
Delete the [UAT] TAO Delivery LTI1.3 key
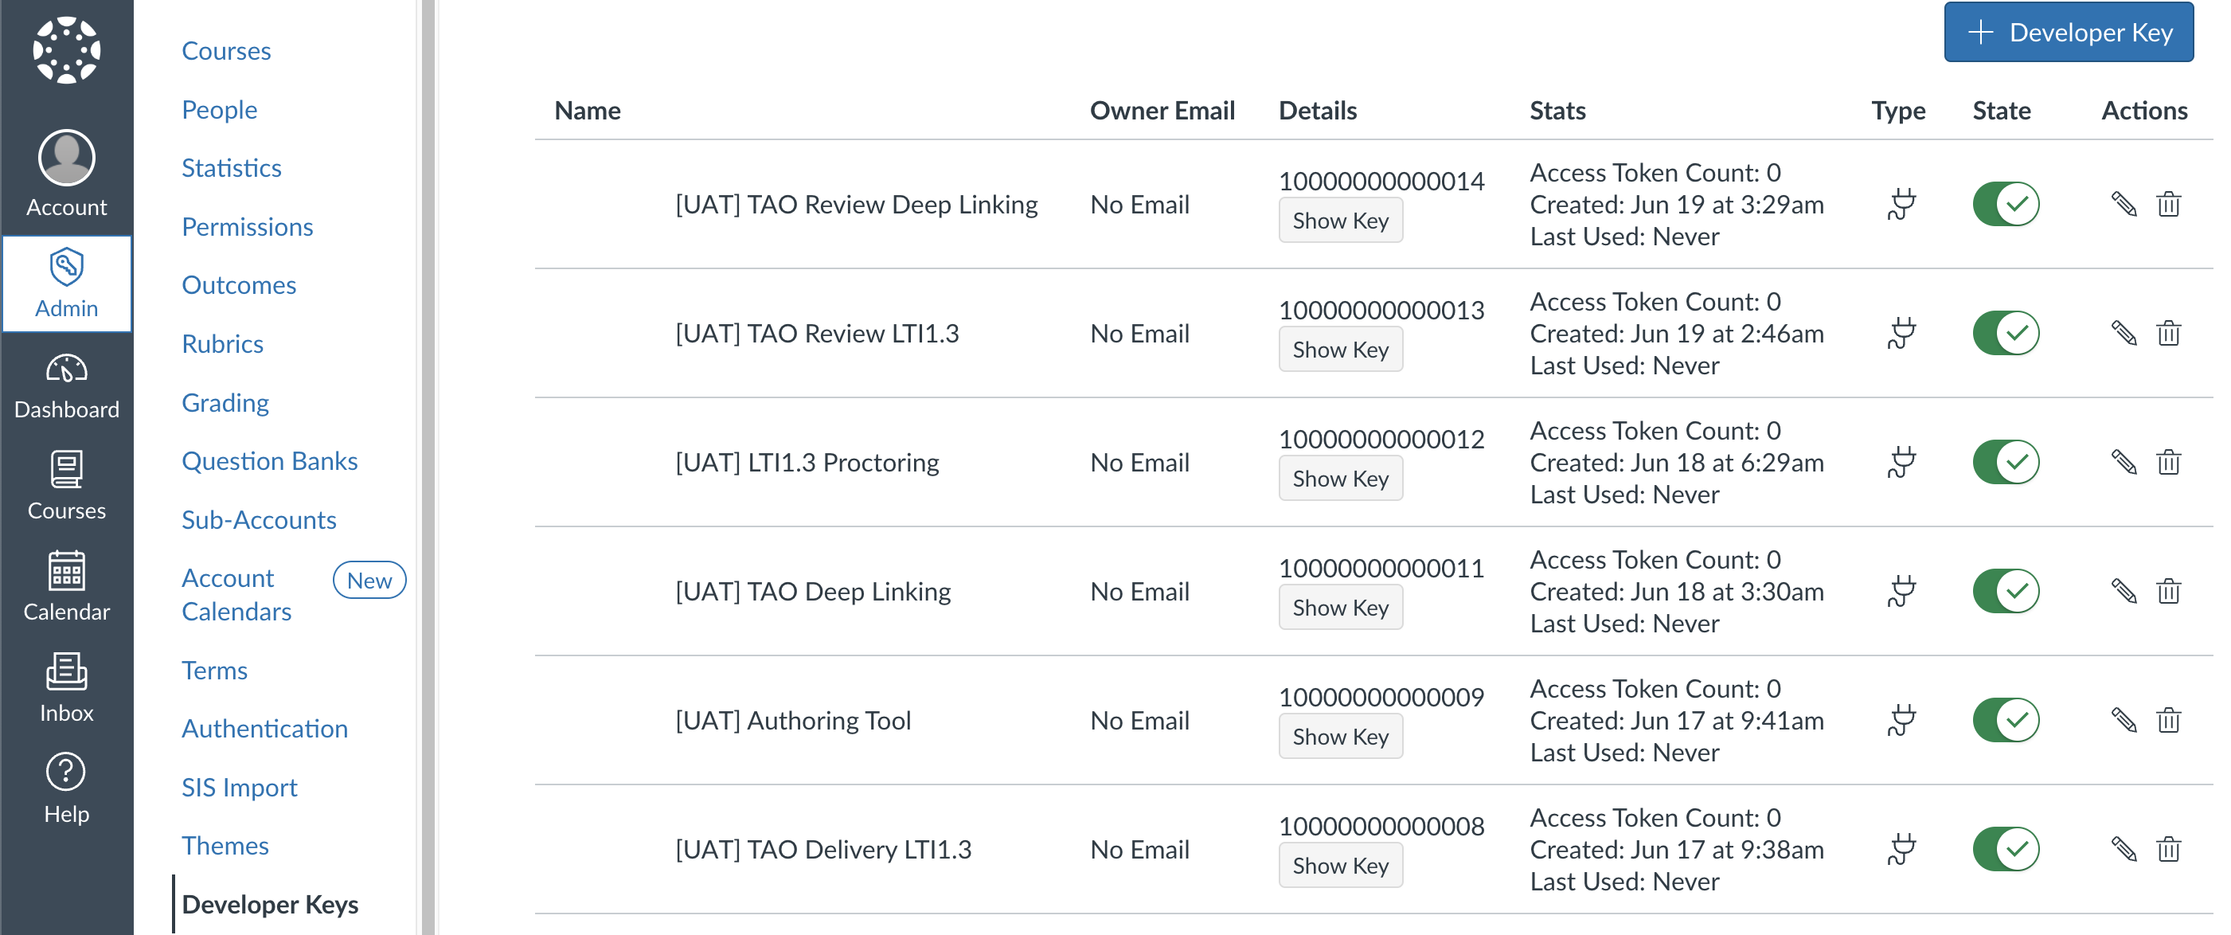2170,848
